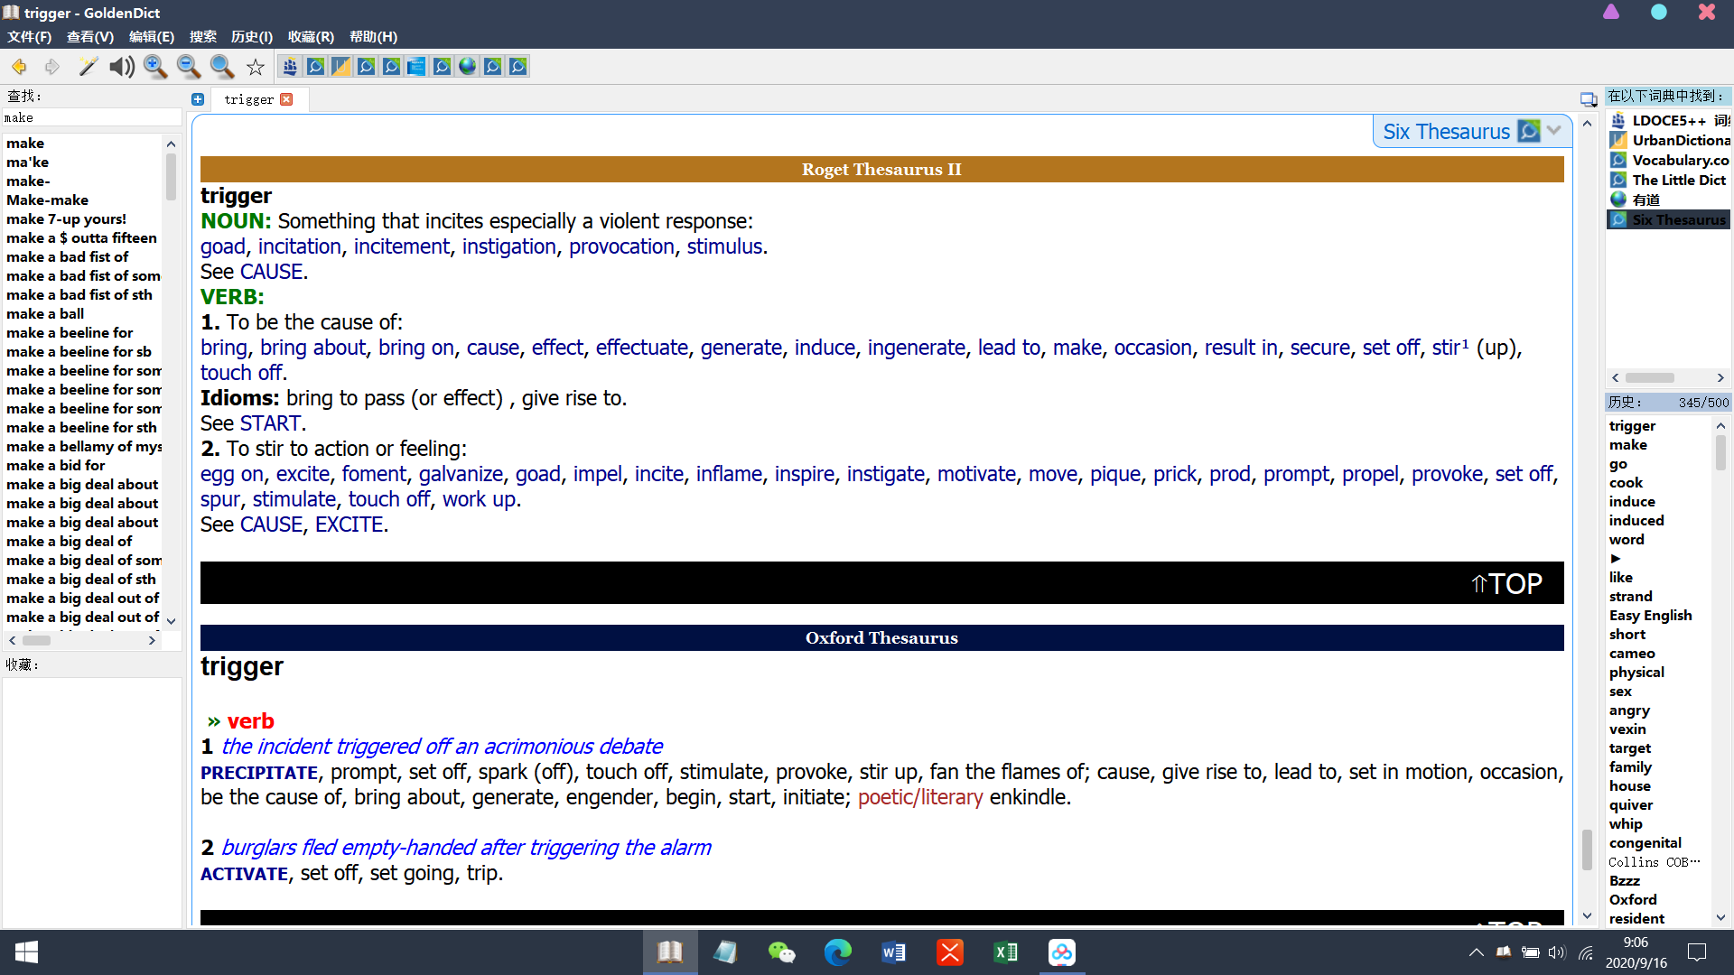The image size is (1734, 975).
Task: Open Microsoft Edge from the taskbar
Action: 838,952
